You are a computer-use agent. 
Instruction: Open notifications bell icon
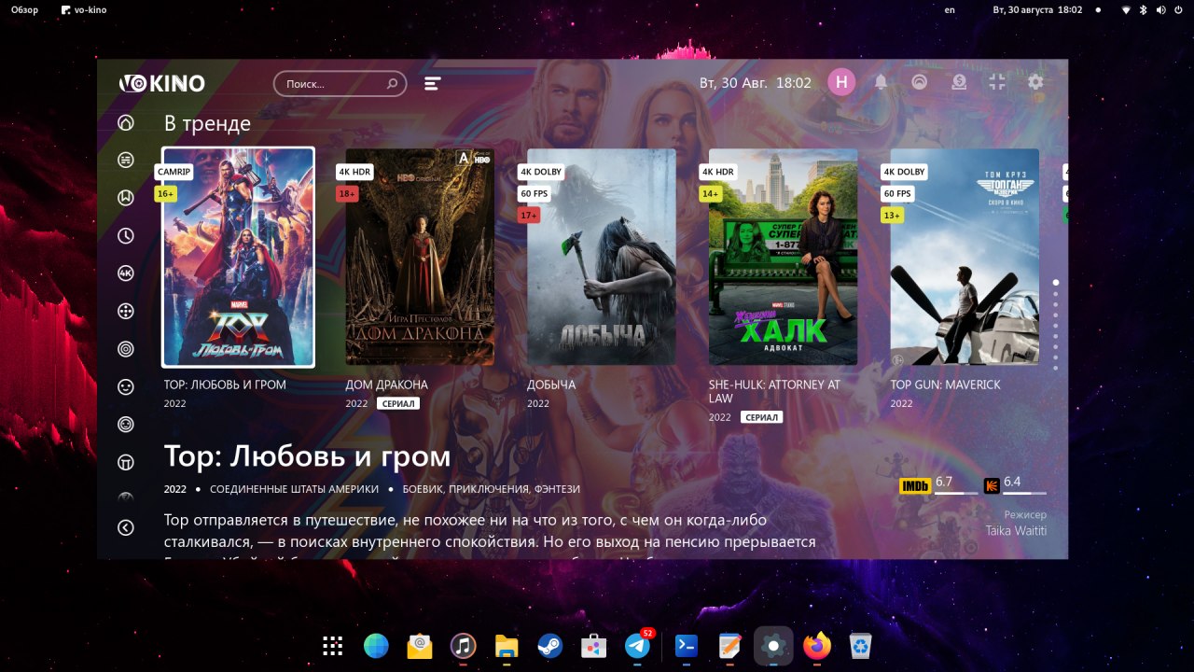(881, 82)
